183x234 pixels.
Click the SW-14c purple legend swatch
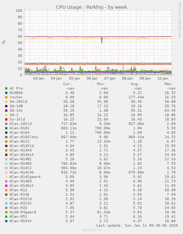6,111
